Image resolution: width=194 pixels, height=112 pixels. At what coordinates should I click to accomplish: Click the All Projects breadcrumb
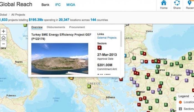pyautogui.click(x=18, y=15)
